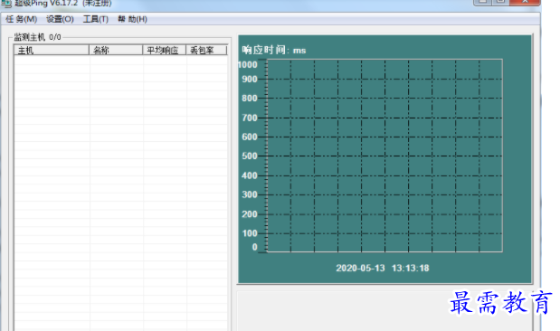
Task: Click the 1000 value on chart axis
Action: [x=248, y=65]
